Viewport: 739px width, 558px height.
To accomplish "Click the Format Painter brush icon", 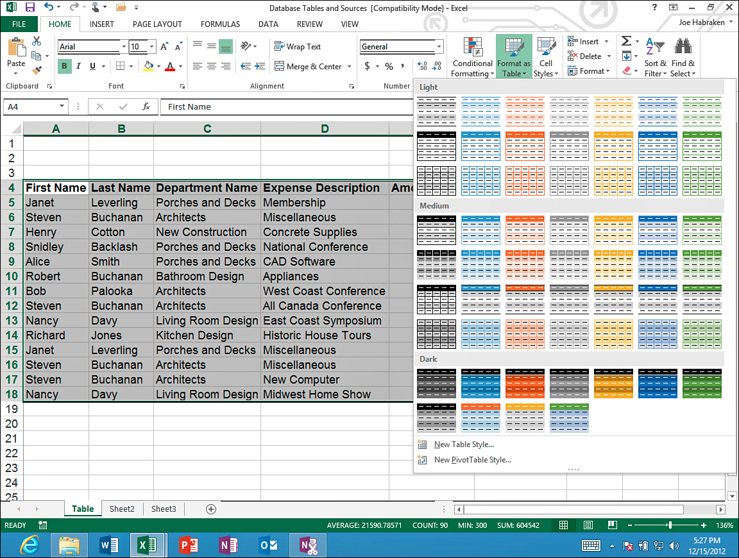I will click(x=37, y=71).
